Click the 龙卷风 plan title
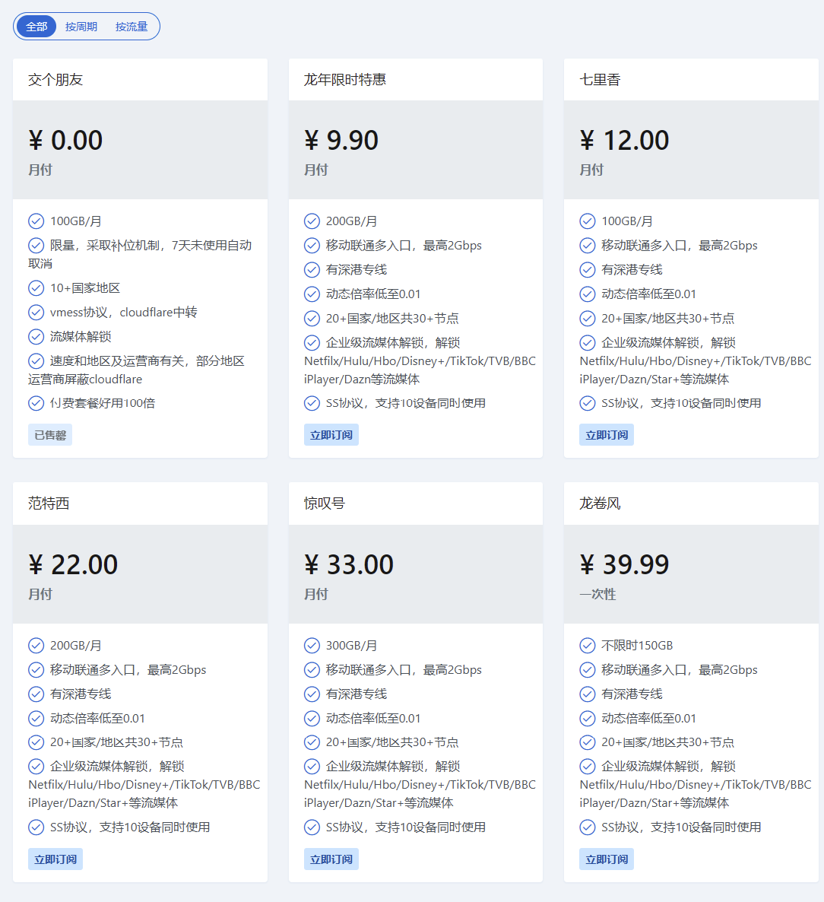This screenshot has width=824, height=902. [x=601, y=503]
